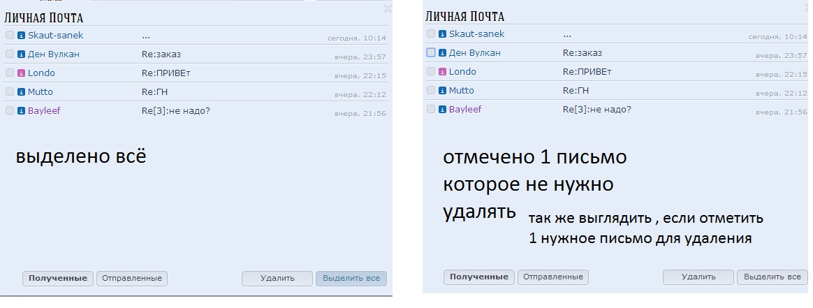The width and height of the screenshot is (813, 308).
Task: Click info icon beside Bayleef, right window
Action: point(442,109)
